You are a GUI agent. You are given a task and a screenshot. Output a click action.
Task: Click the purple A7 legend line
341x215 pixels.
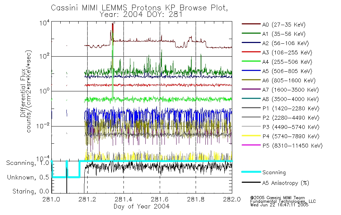click(x=251, y=89)
